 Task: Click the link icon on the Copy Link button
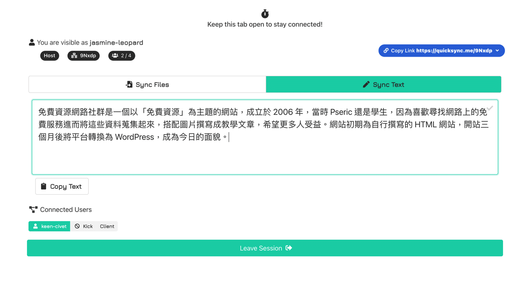pos(387,50)
